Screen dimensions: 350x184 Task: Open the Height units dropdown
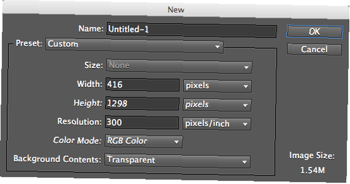[x=217, y=105]
